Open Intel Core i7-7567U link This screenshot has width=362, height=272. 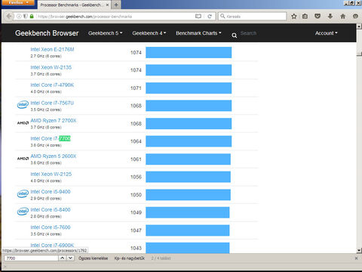point(52,103)
